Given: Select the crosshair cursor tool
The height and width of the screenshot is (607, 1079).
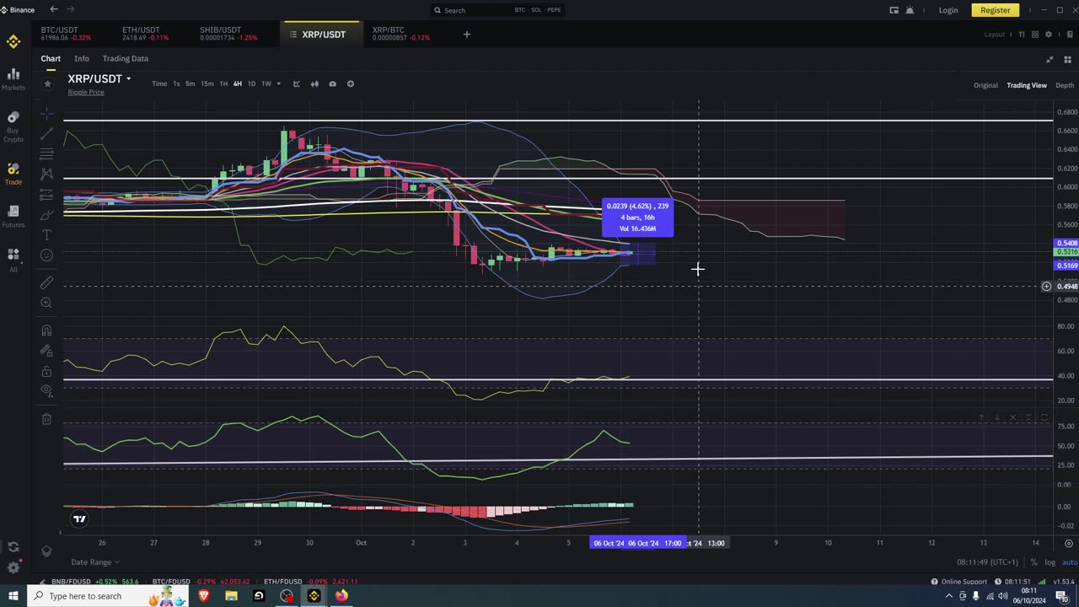Looking at the screenshot, I should coord(46,113).
